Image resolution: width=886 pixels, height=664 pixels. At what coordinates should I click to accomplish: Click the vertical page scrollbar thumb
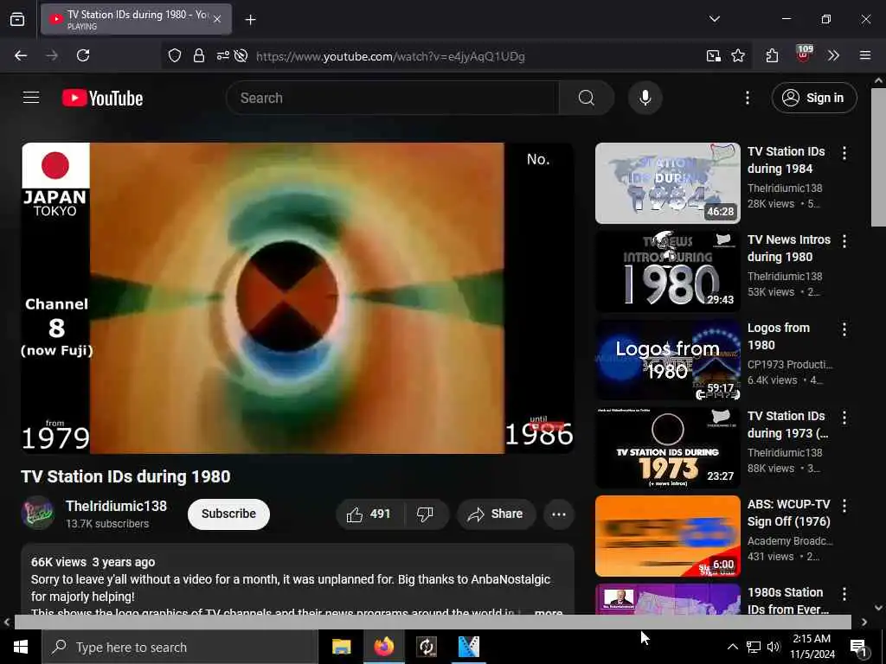878,157
